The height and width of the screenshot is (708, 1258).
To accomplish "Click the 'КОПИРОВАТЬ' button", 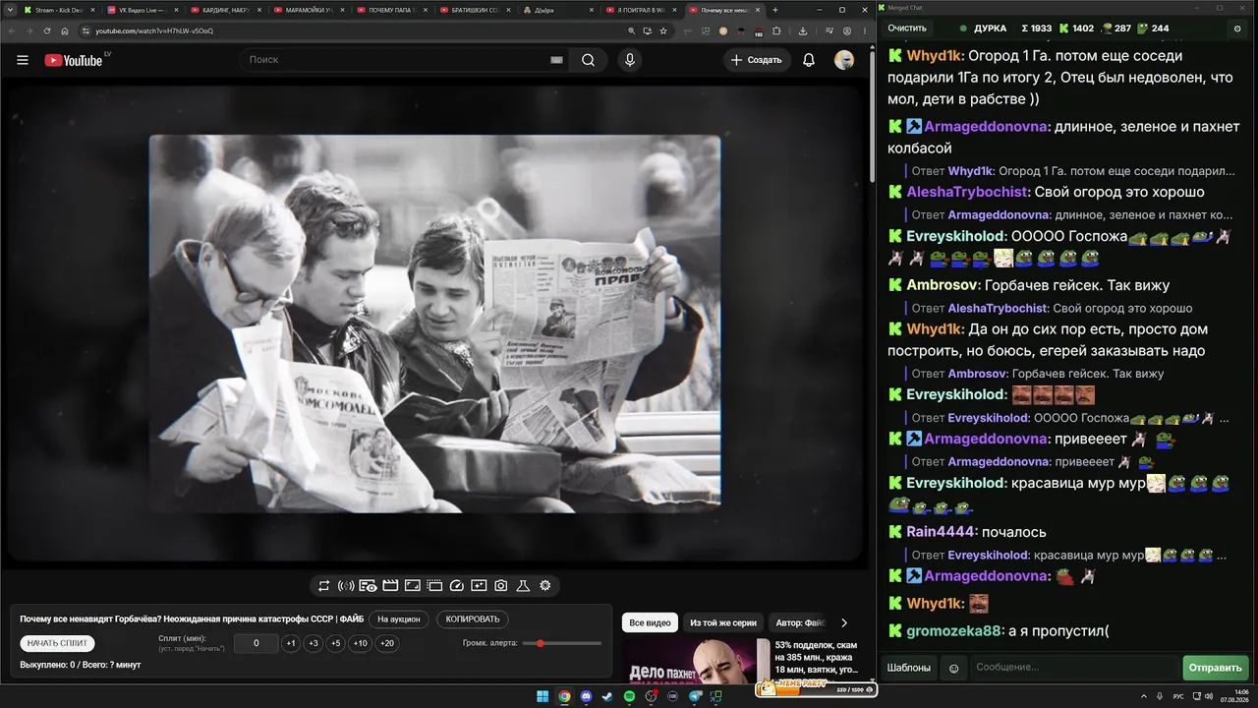I will 473,619.
